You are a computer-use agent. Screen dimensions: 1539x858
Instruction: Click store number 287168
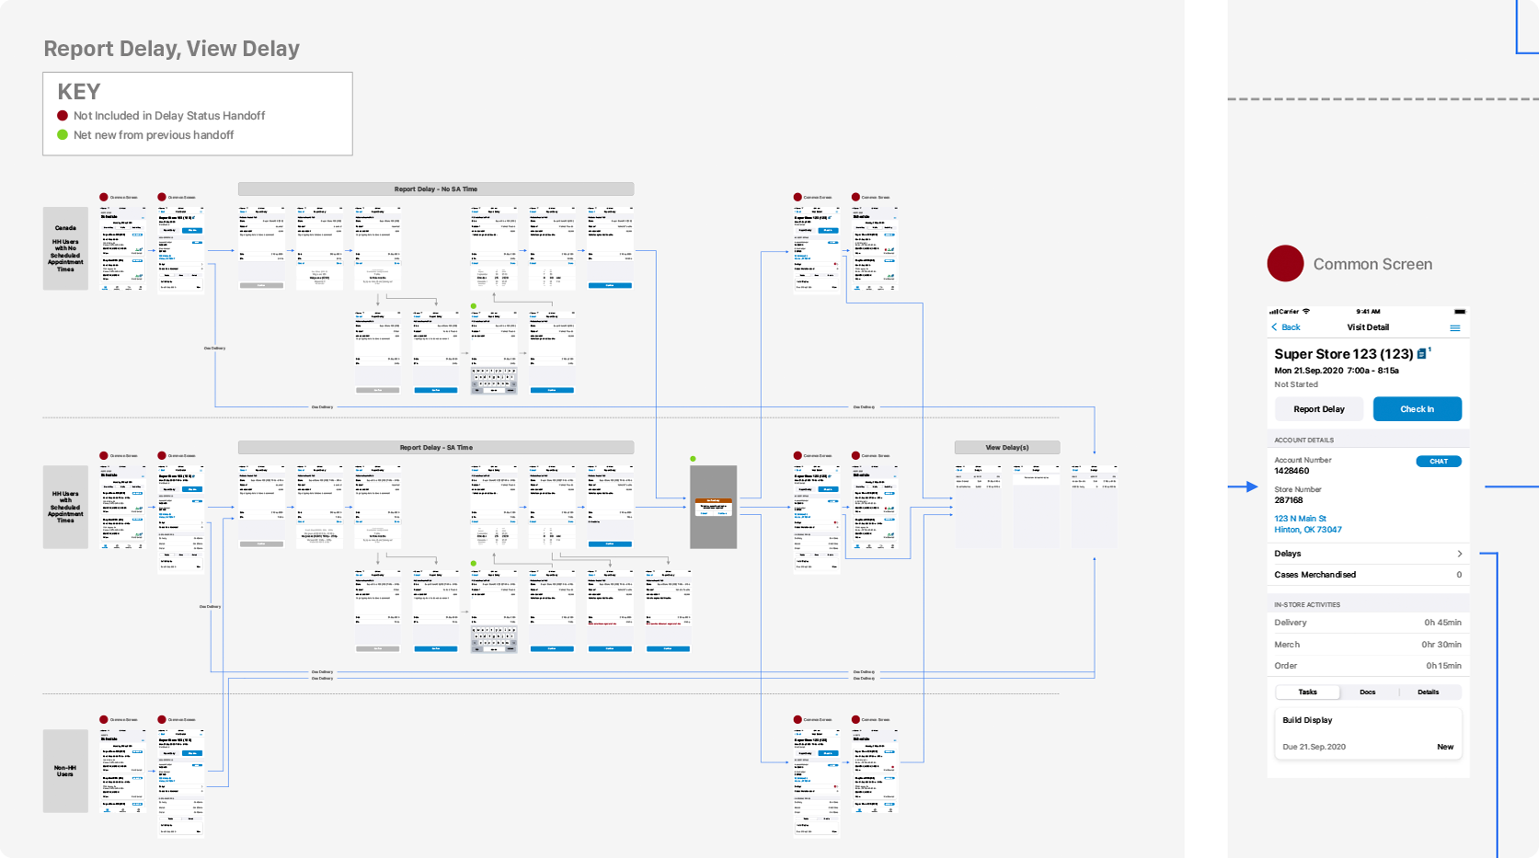tap(1288, 500)
